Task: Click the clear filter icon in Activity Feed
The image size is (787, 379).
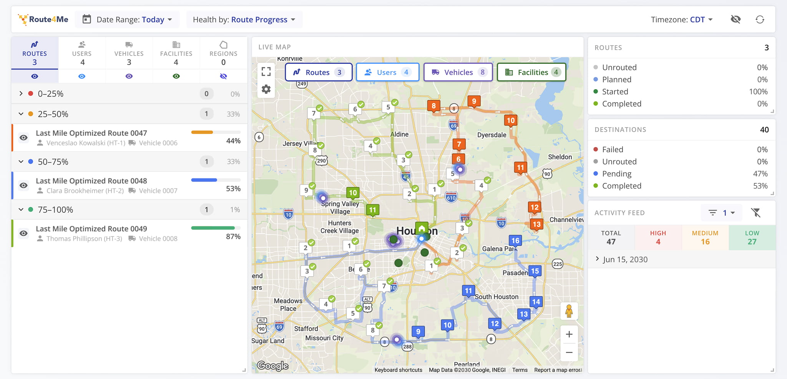Action: click(756, 213)
